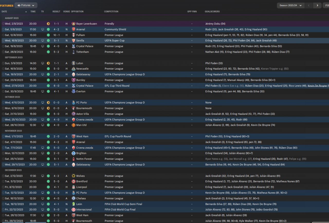Click the OPP FMN column header

[192, 12]
